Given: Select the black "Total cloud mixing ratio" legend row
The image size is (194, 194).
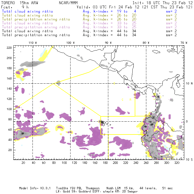Looking at the screenshot, I should click(28, 31).
